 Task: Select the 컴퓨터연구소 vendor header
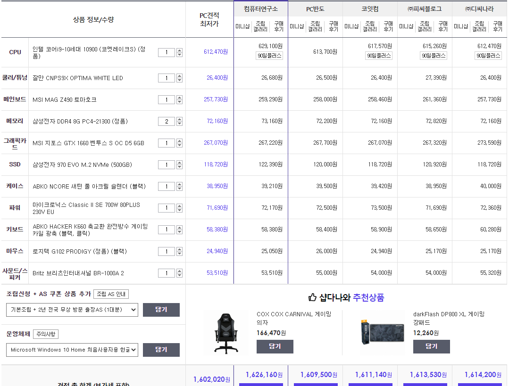[261, 9]
